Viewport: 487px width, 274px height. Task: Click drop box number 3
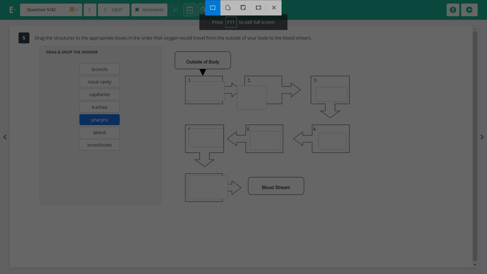(x=331, y=94)
